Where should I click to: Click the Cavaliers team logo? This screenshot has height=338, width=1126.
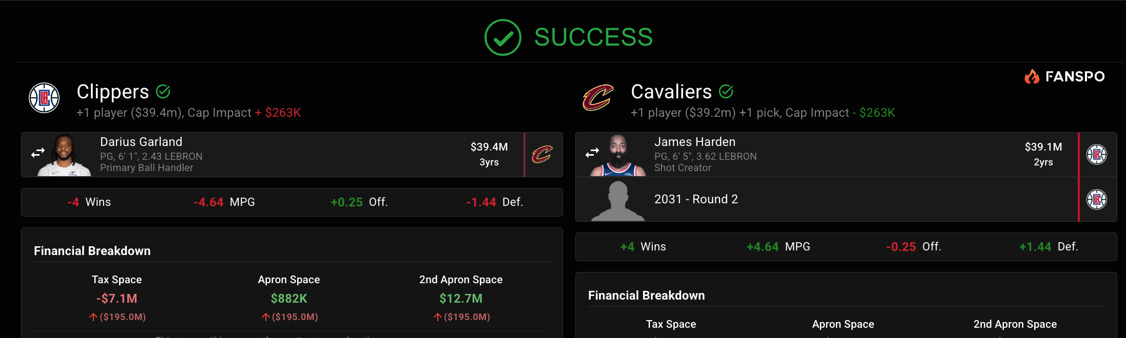click(598, 98)
